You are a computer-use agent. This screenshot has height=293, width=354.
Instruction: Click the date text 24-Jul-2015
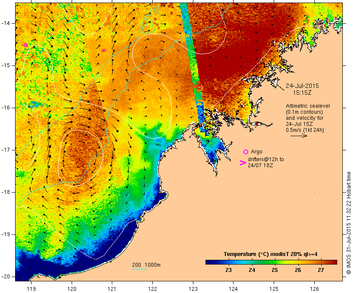click(x=302, y=86)
